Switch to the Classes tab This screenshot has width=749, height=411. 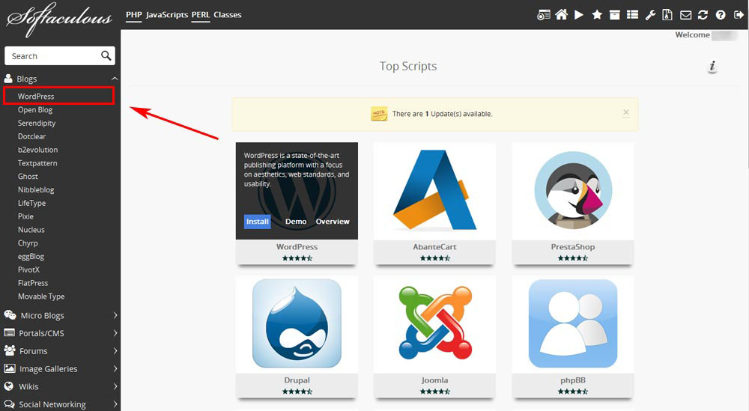(x=228, y=15)
